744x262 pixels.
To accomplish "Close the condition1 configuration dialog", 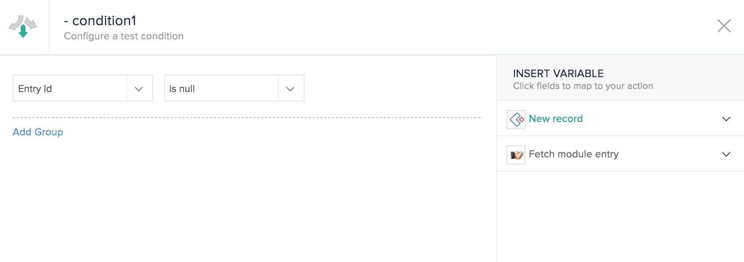I will [724, 26].
